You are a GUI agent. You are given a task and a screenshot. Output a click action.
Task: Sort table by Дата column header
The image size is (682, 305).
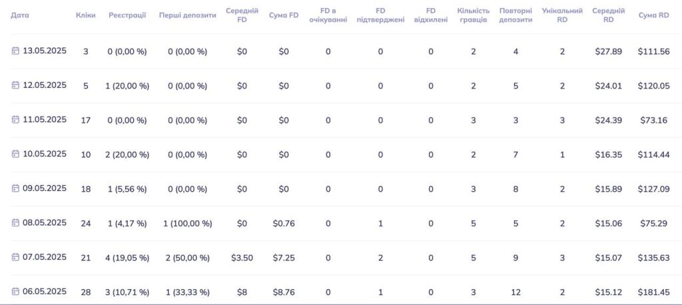pyautogui.click(x=20, y=15)
